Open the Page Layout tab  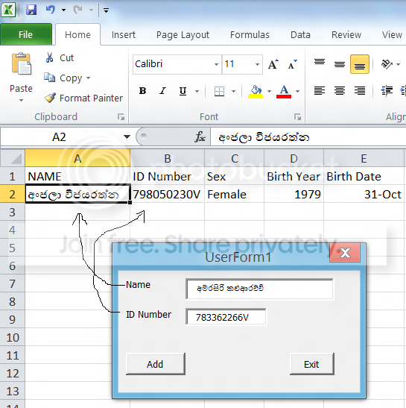click(x=183, y=35)
